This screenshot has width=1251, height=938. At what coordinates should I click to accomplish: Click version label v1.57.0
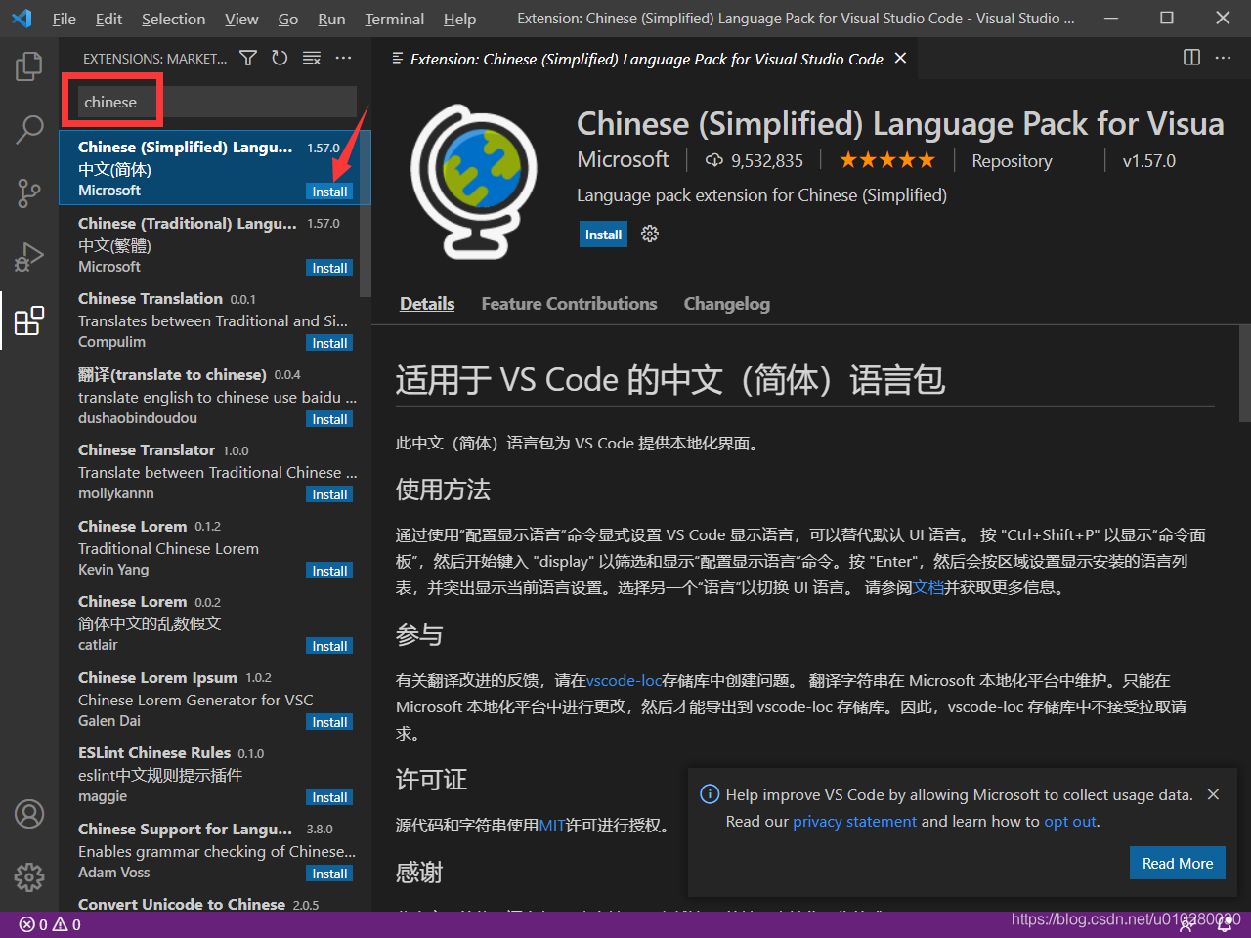click(x=1149, y=161)
